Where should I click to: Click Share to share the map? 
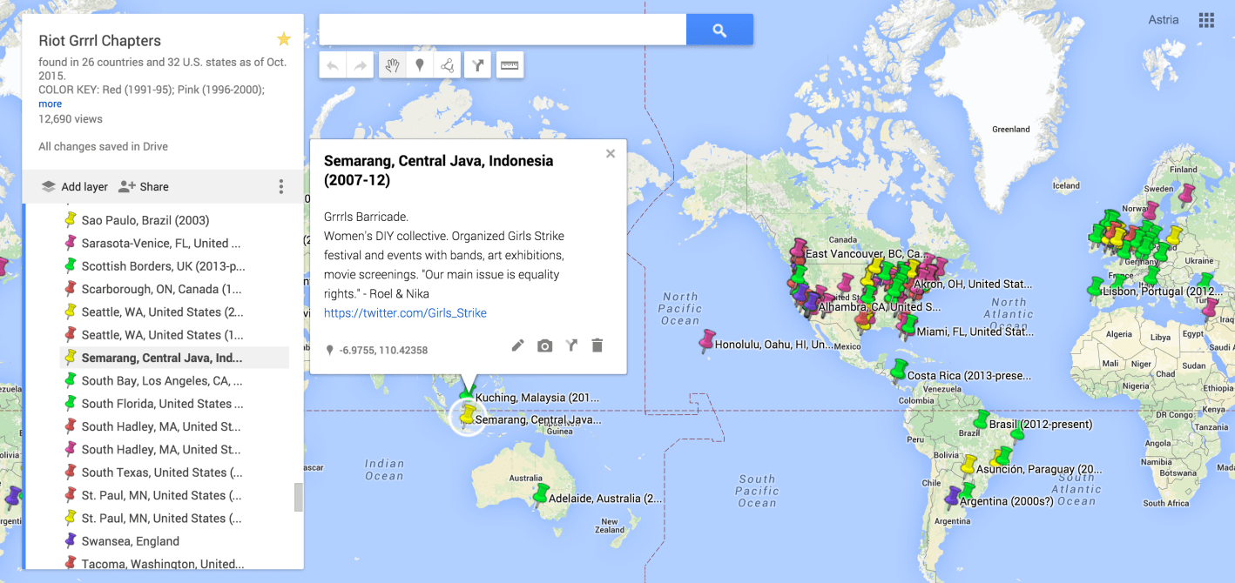coord(151,186)
